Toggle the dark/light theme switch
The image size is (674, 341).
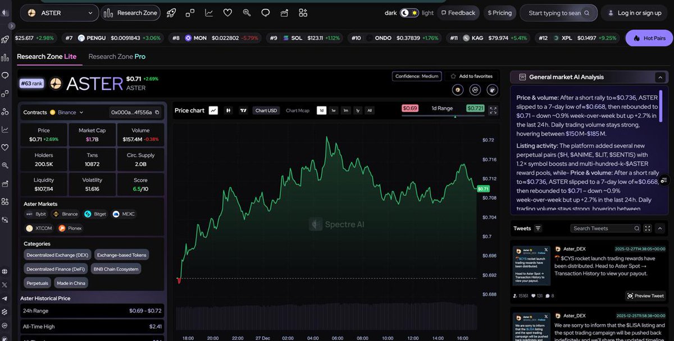(409, 12)
